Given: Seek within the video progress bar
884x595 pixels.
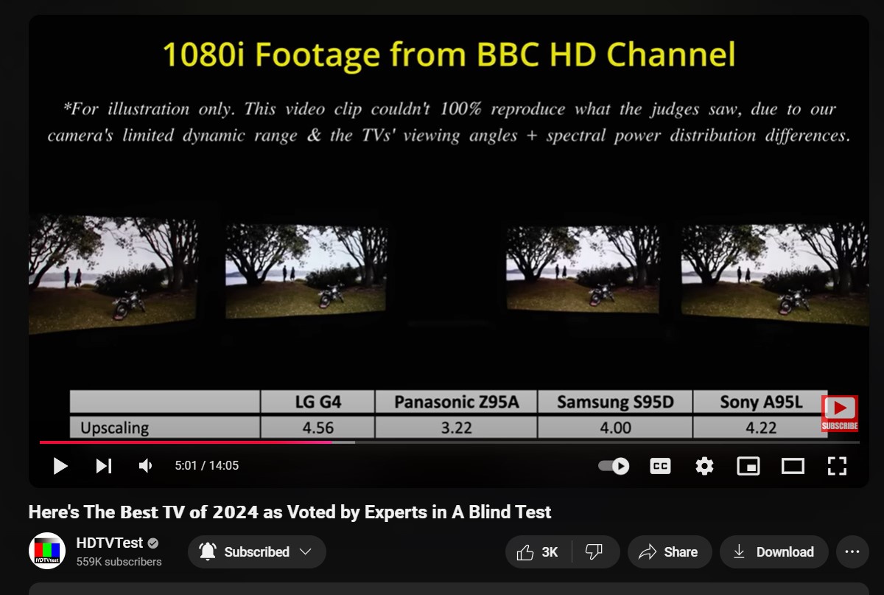Looking at the screenshot, I should (449, 442).
